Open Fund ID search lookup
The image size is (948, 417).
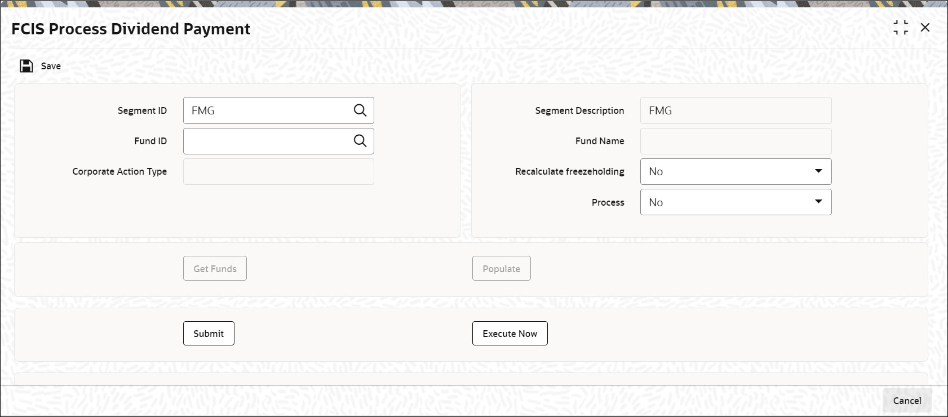coord(360,141)
